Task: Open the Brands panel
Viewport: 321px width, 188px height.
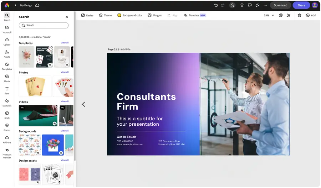Action: [x=7, y=127]
